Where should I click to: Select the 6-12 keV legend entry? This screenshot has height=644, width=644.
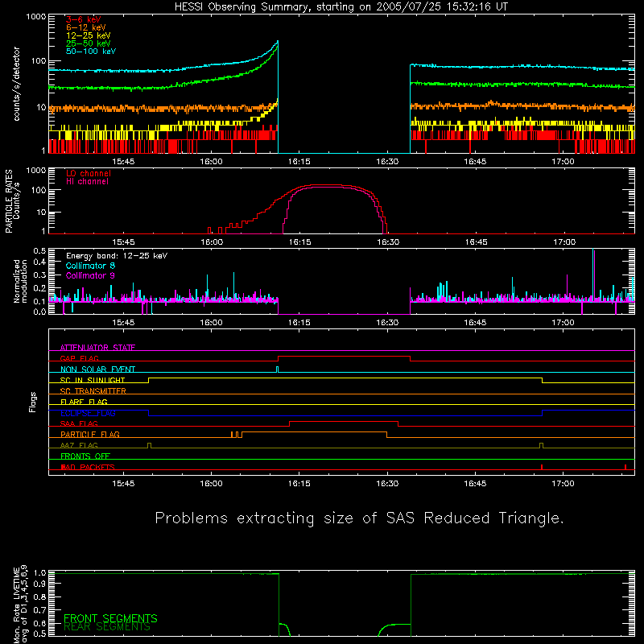tap(85, 27)
